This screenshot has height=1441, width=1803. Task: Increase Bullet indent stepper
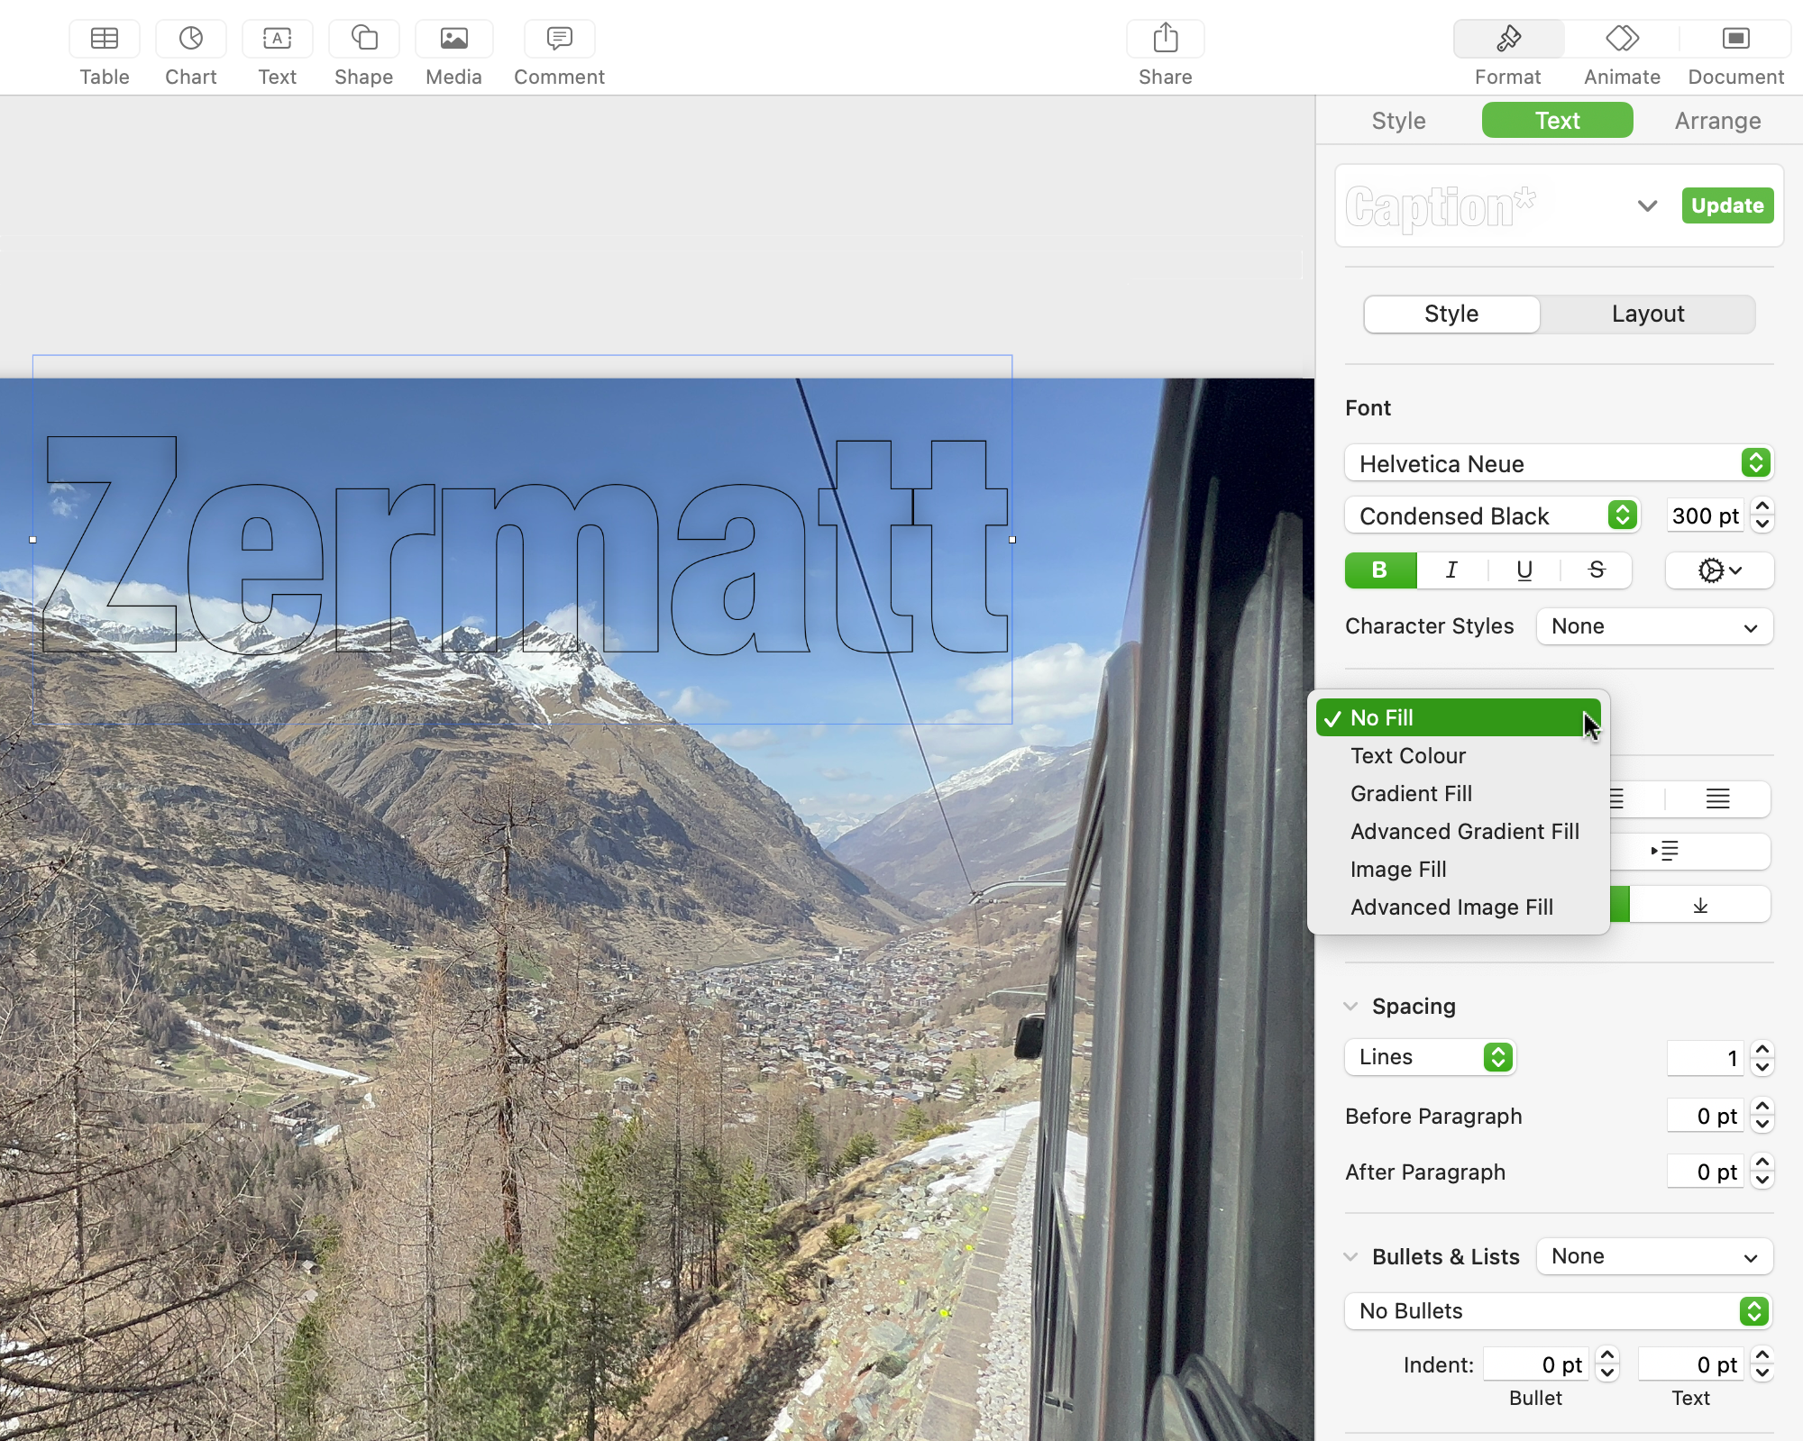point(1607,1355)
